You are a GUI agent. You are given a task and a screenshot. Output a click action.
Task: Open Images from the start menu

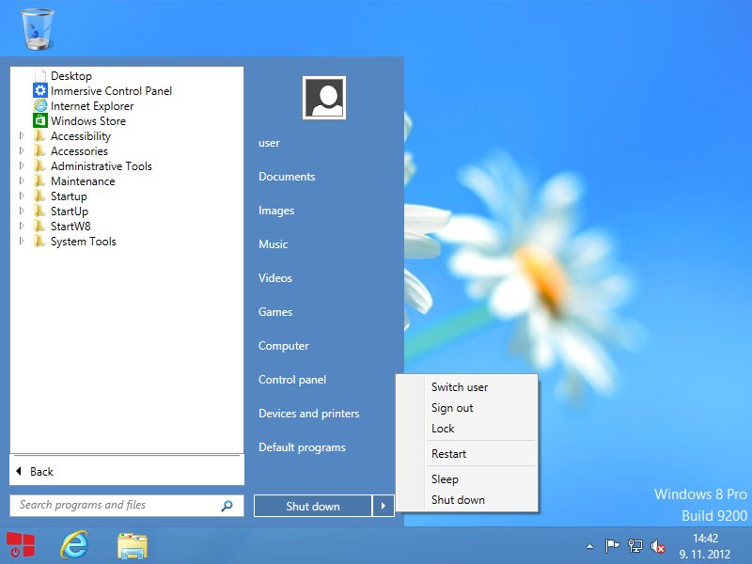pyautogui.click(x=276, y=211)
